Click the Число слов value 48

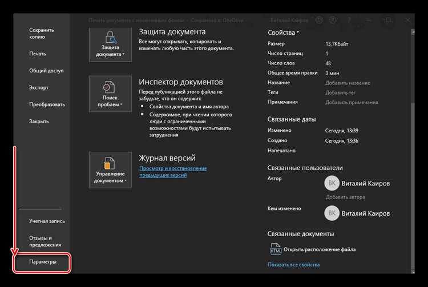[x=328, y=63]
